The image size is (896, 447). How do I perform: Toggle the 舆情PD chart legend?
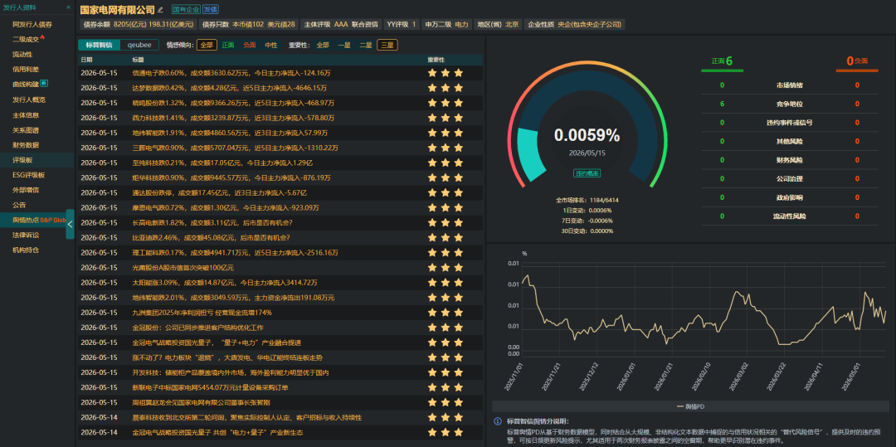[x=690, y=406]
